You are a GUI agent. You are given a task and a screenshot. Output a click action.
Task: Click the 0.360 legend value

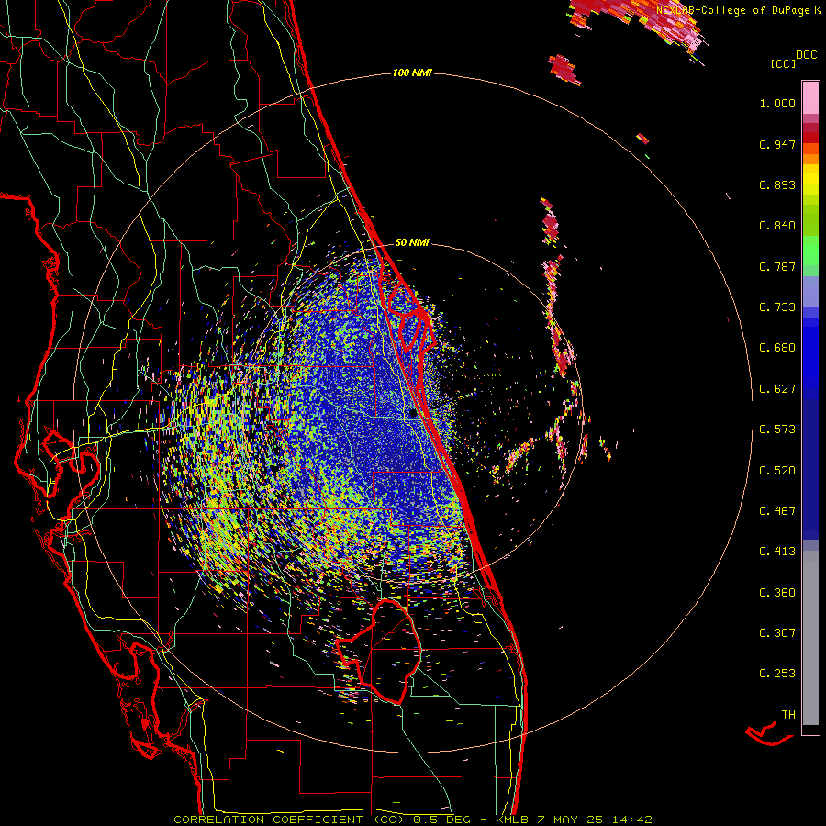tap(777, 593)
